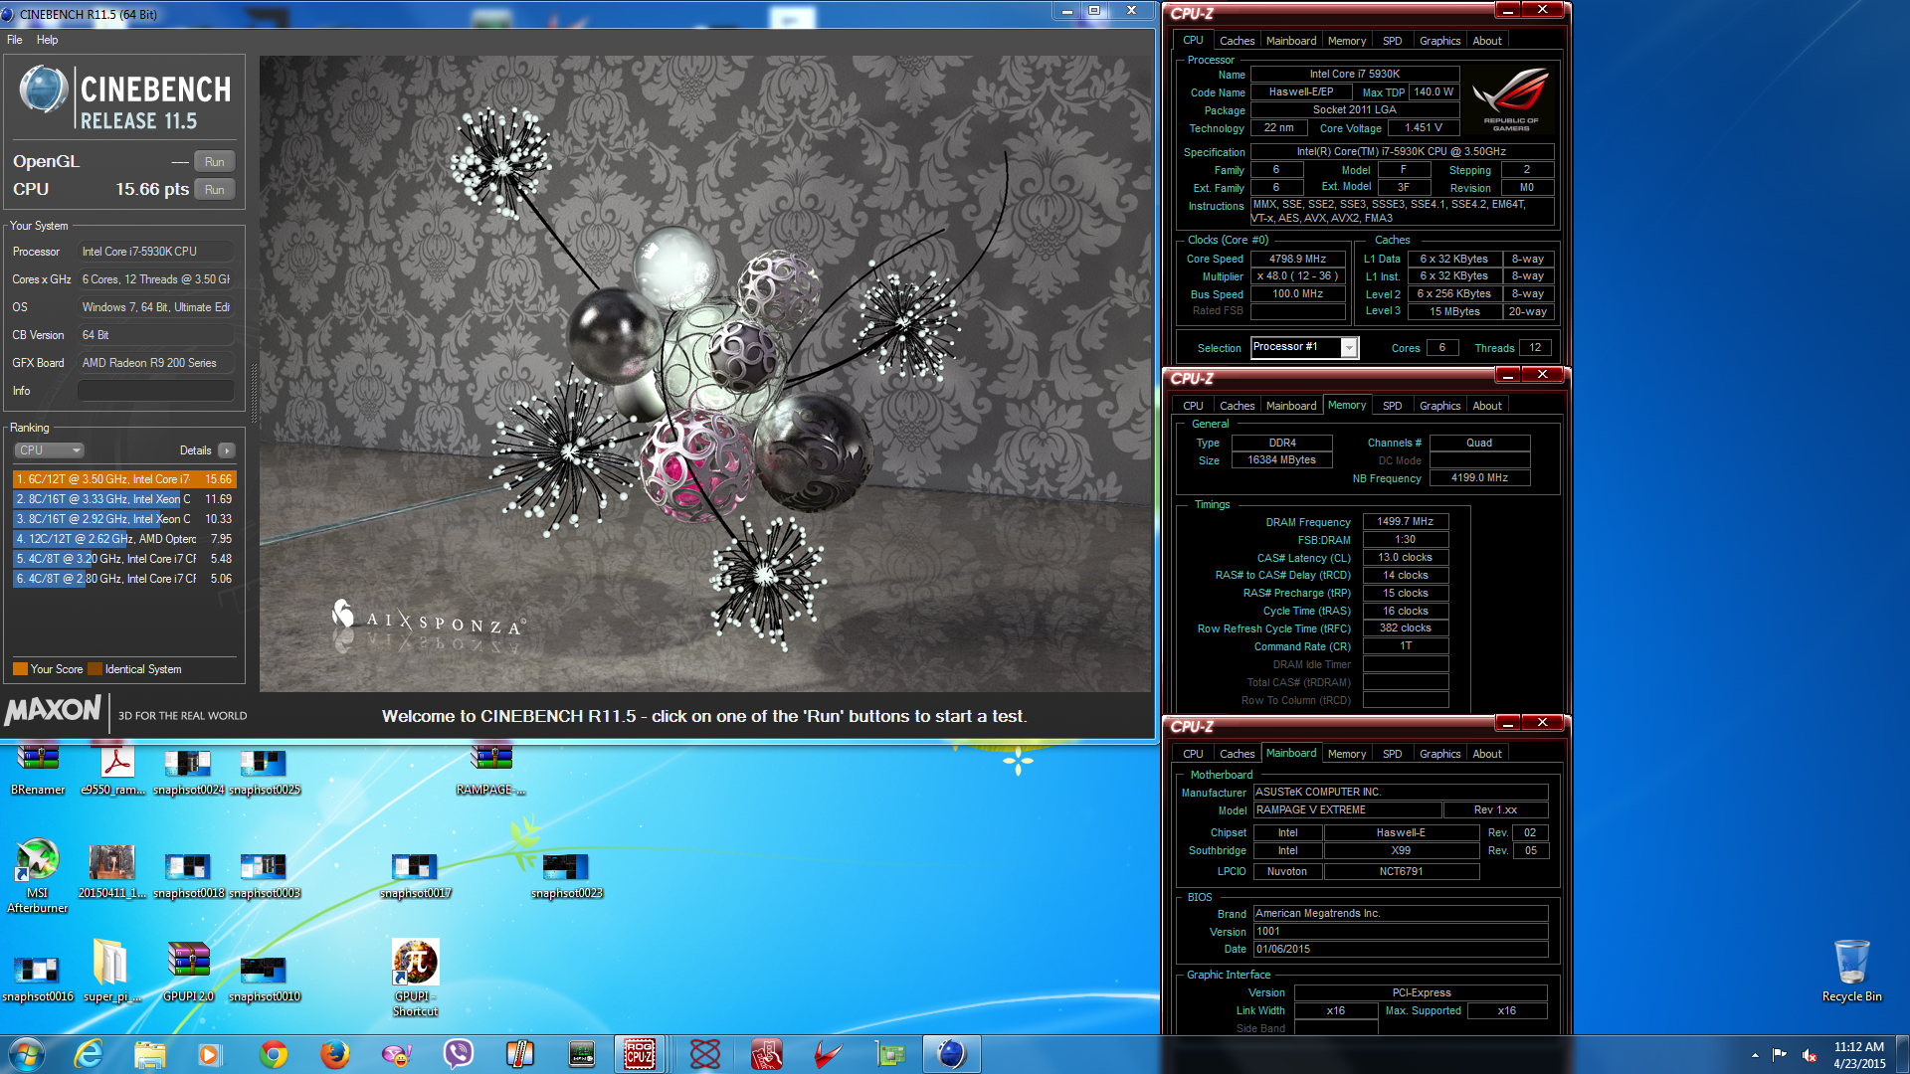Viewport: 1910px width, 1074px height.
Task: Select ranking row 5 with score 5.48
Action: tap(124, 559)
